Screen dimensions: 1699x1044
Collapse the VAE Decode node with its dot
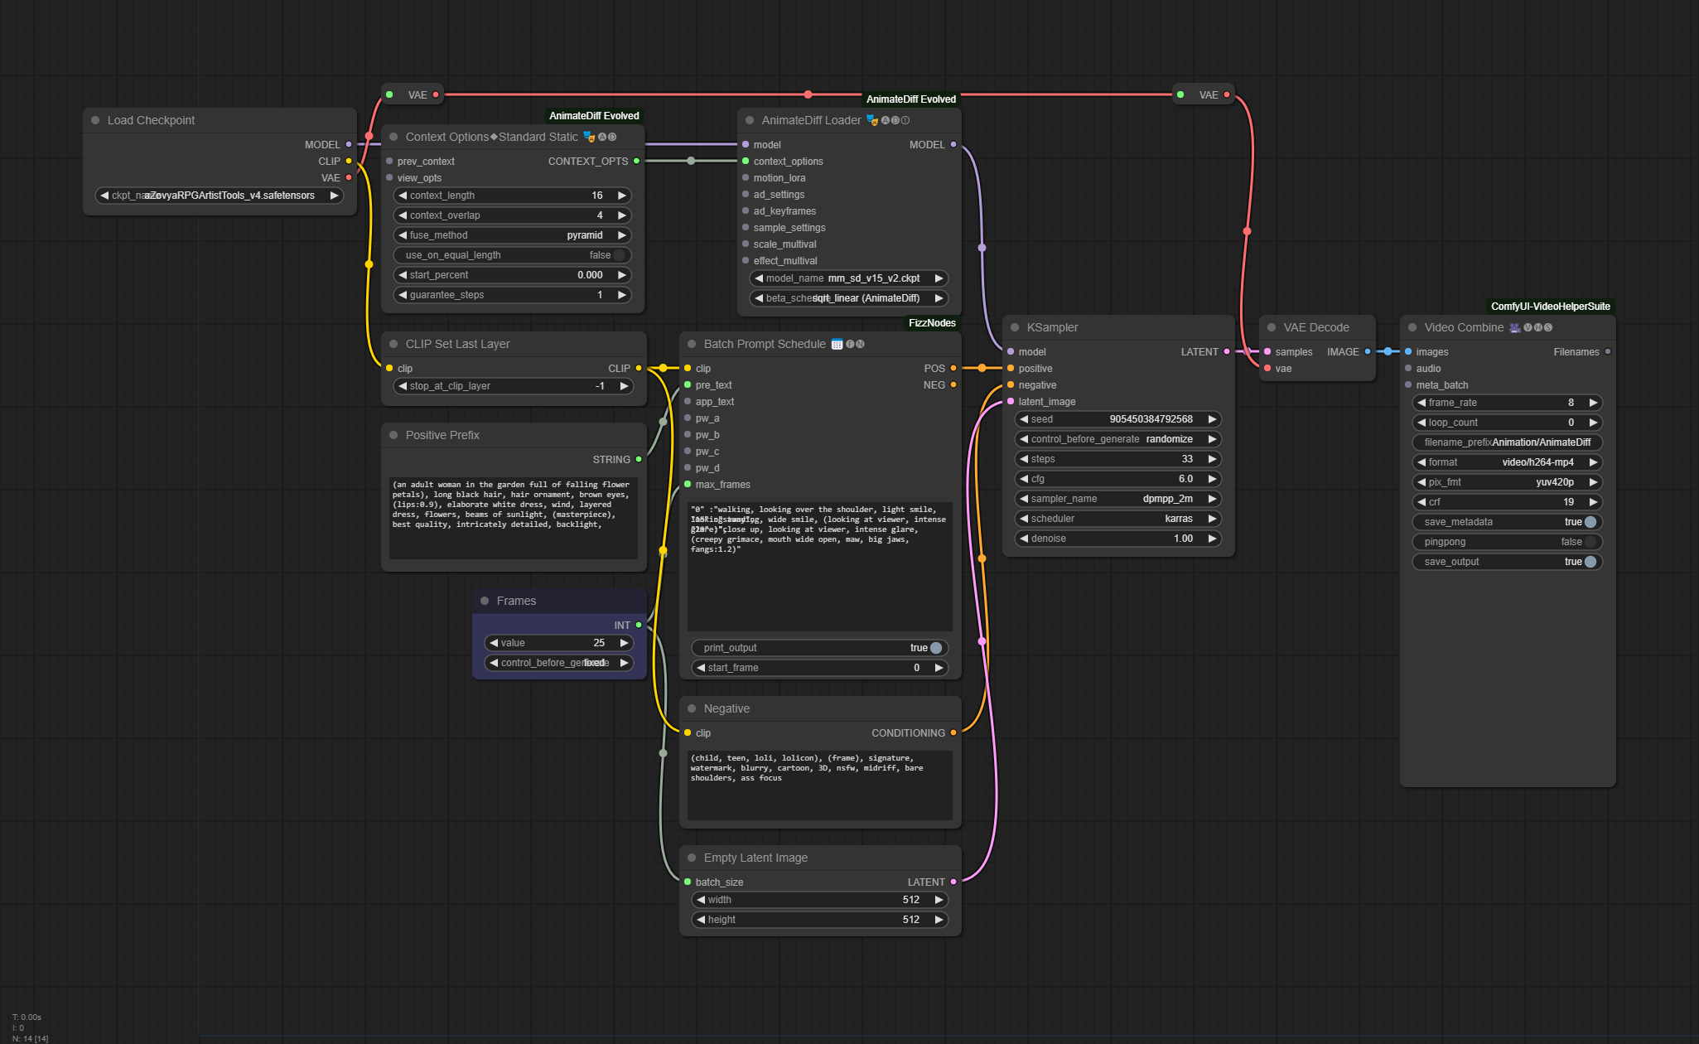point(1272,327)
